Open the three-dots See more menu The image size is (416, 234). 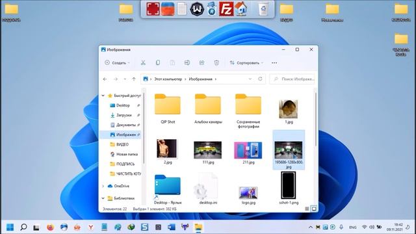(274, 63)
